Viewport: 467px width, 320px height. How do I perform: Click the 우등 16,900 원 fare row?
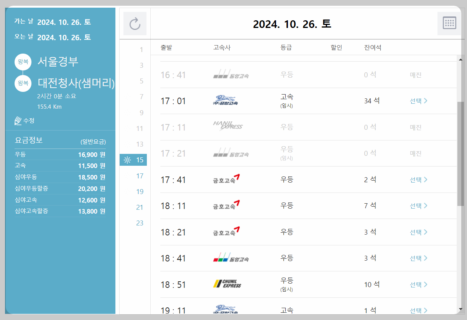pyautogui.click(x=60, y=155)
